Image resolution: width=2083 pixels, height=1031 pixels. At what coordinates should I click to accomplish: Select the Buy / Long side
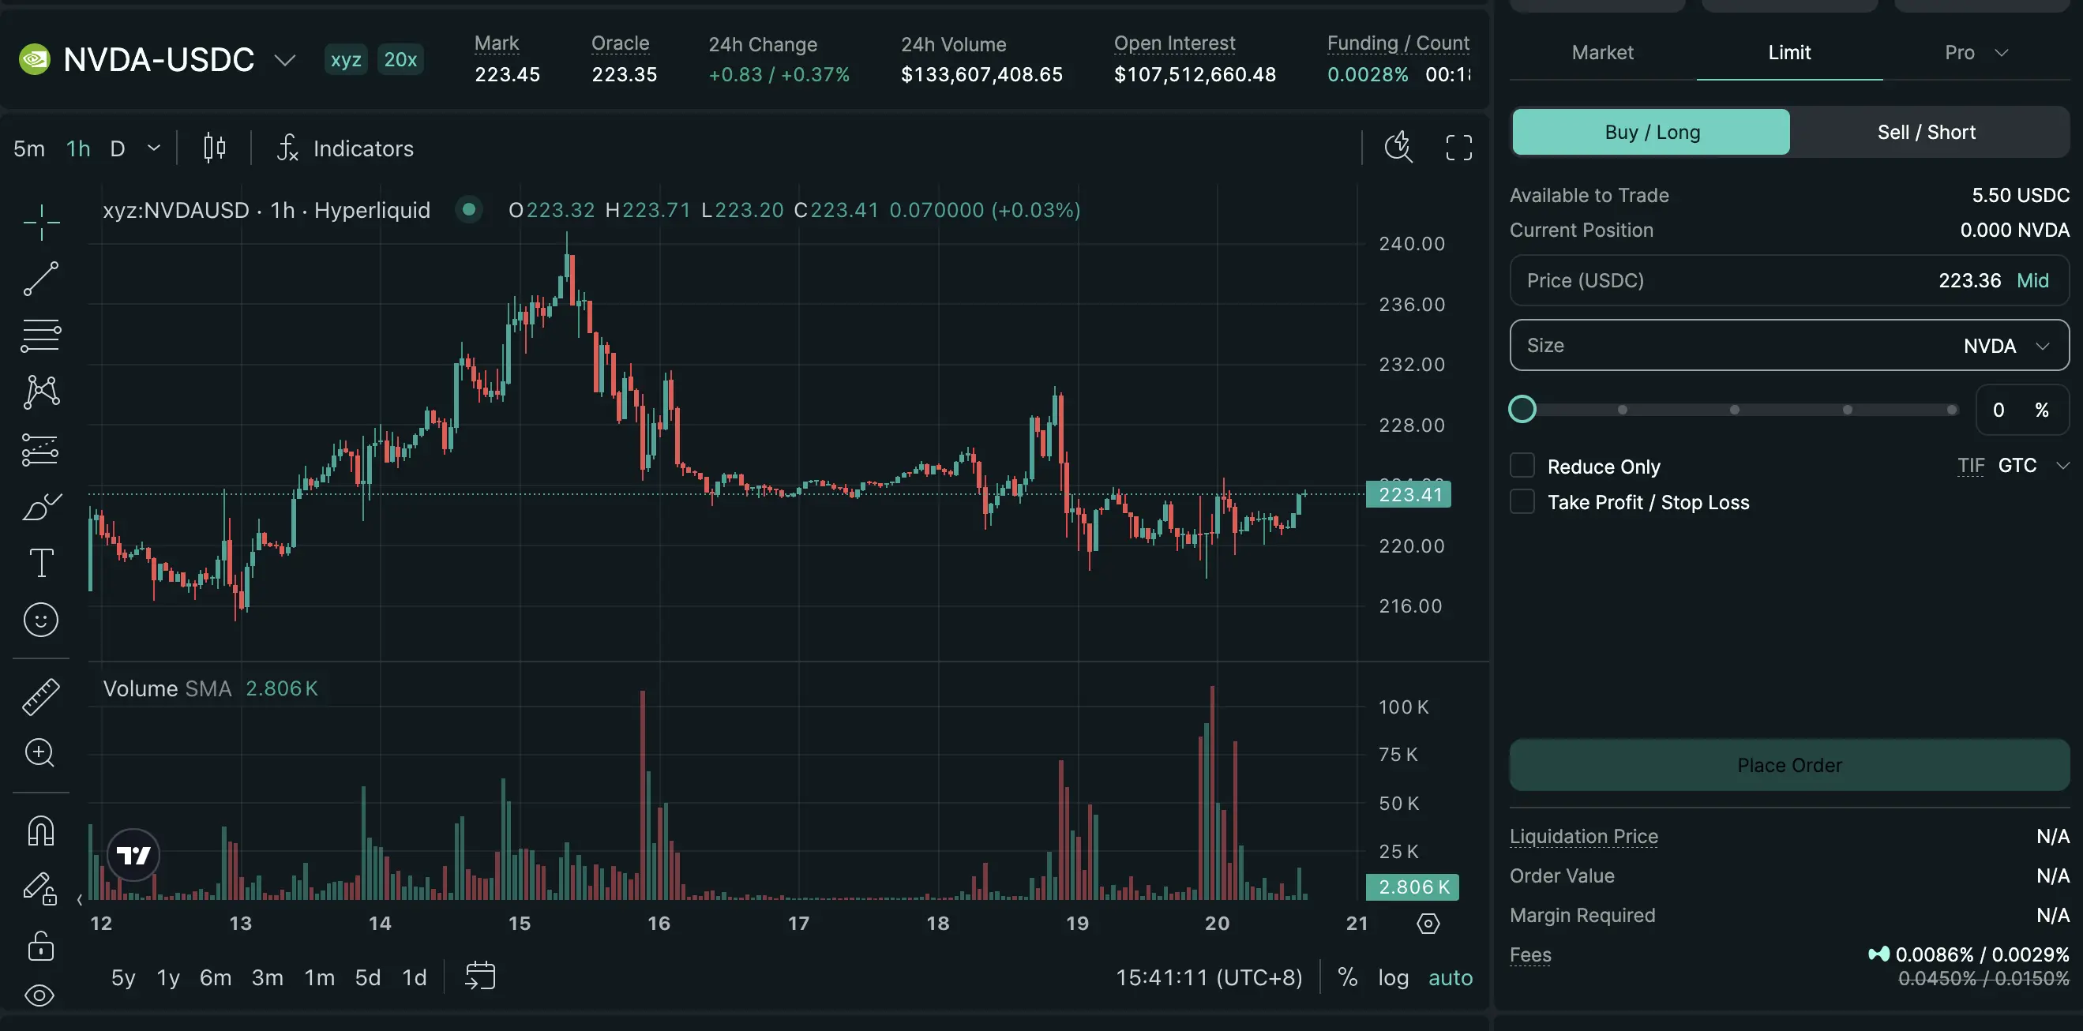tap(1651, 132)
